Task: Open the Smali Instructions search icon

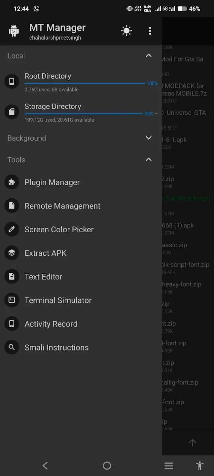Action: pyautogui.click(x=12, y=347)
